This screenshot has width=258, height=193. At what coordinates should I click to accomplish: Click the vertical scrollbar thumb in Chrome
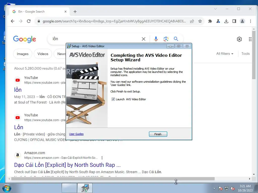[254, 55]
